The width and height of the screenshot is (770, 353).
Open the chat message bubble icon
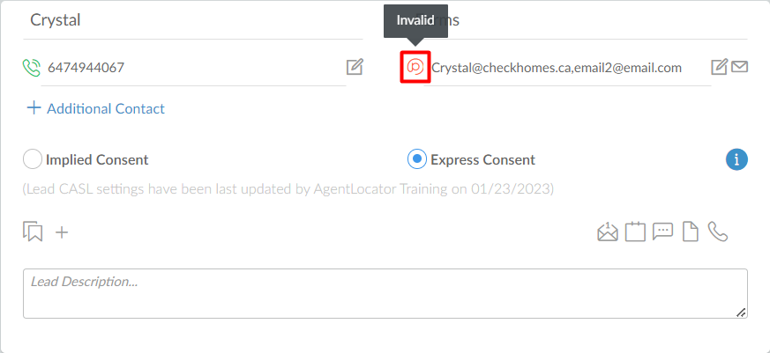[x=662, y=232]
